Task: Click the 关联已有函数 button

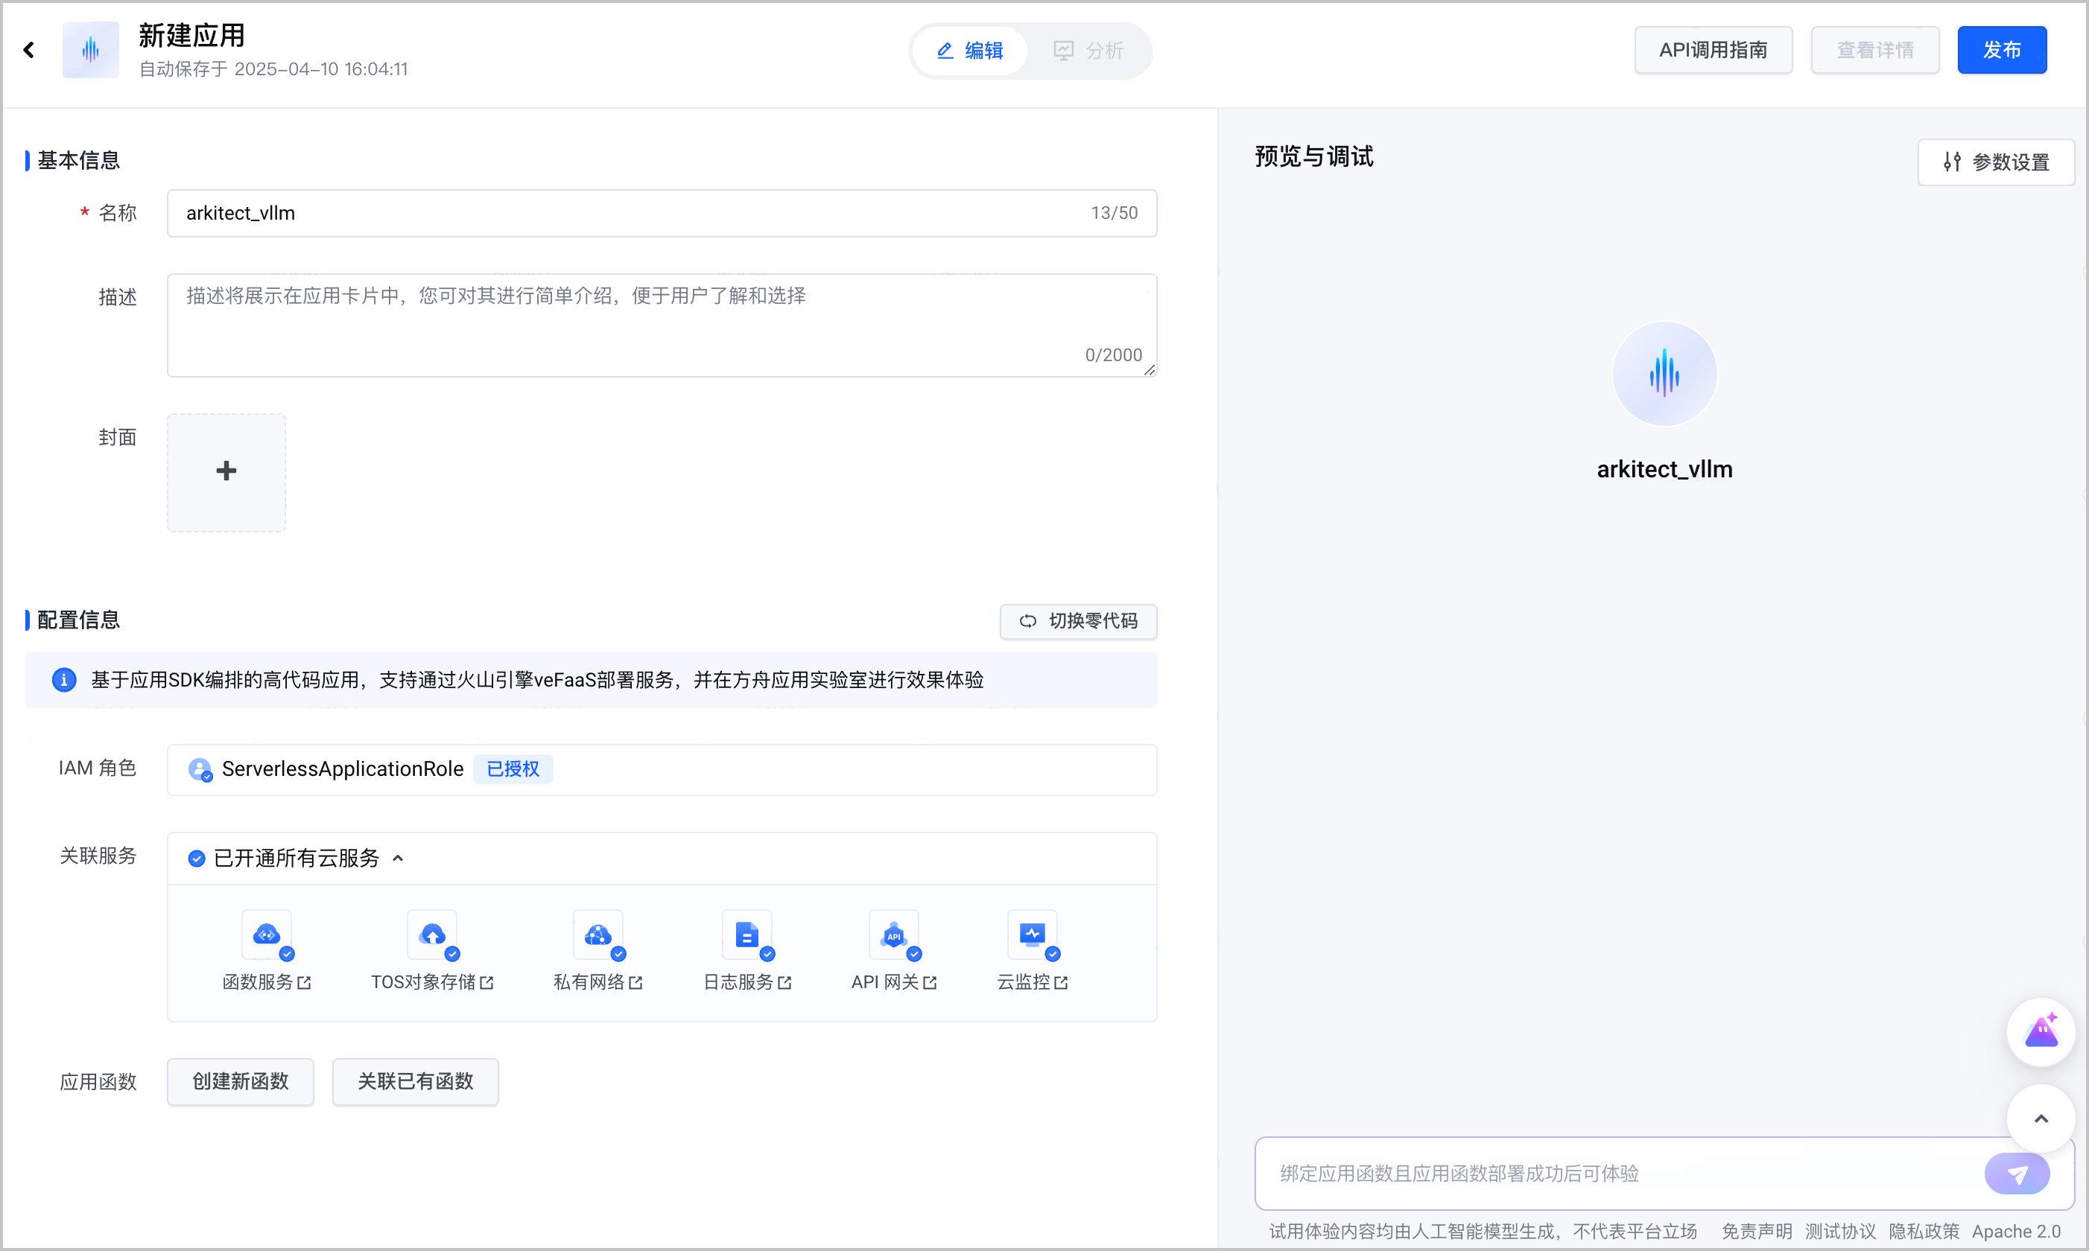Action: coord(415,1081)
